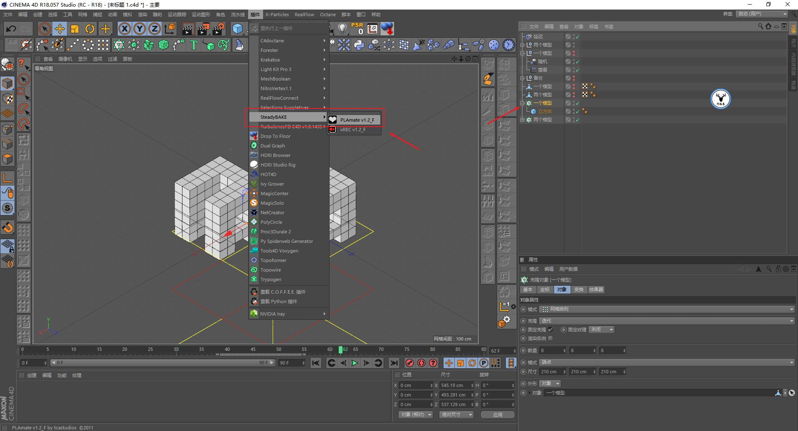Click the MoText 'T' icon
The height and width of the screenshot is (431, 798).
193,45
